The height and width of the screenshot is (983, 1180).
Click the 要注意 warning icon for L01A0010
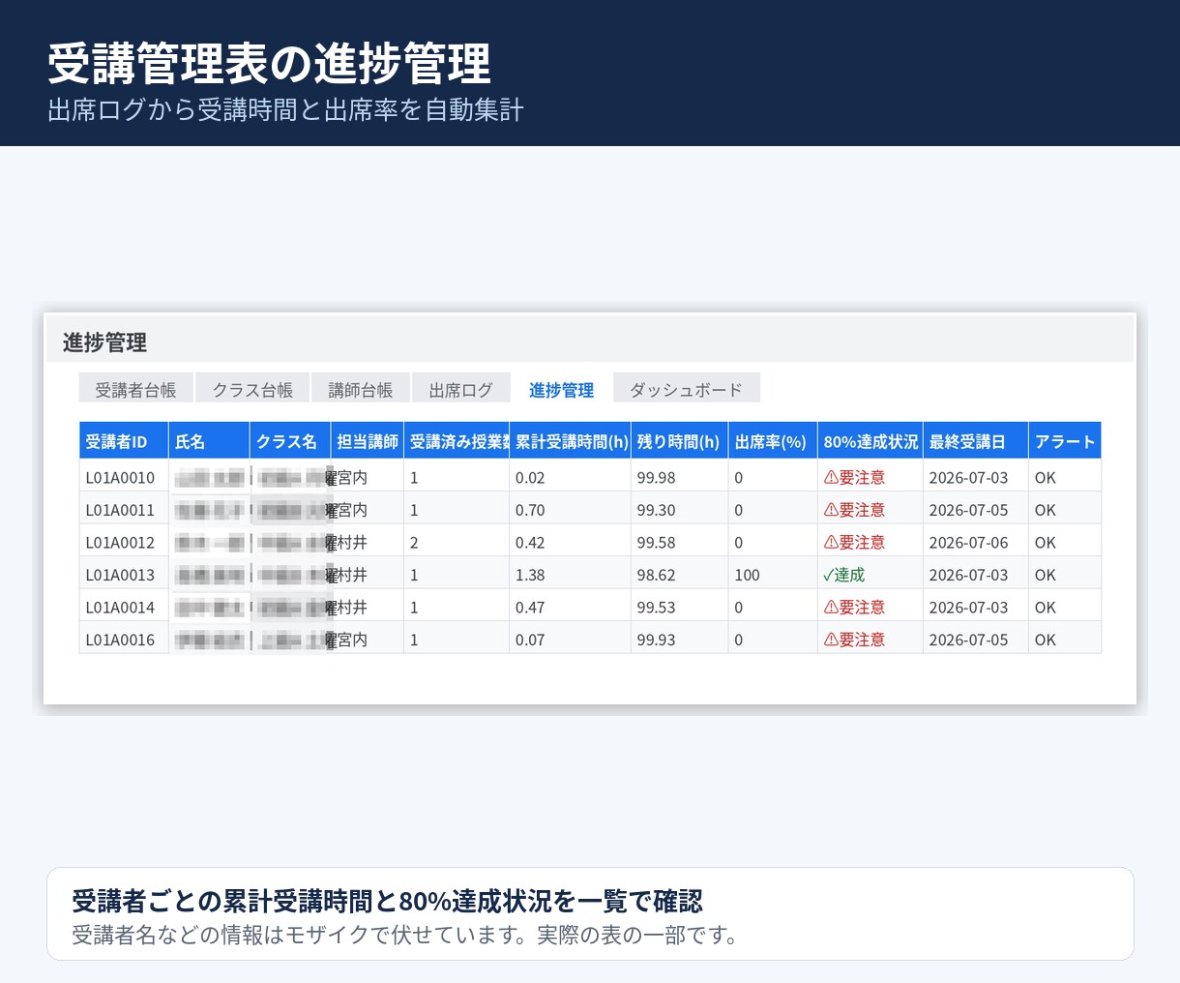(831, 477)
